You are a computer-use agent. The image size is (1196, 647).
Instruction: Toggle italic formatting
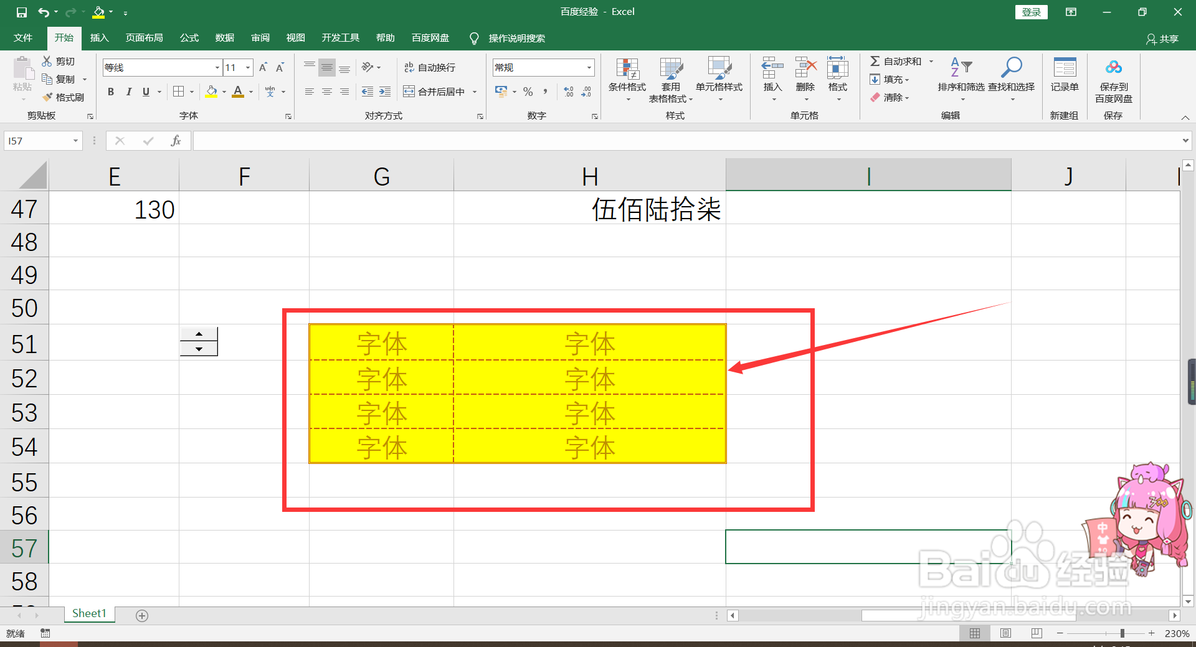click(129, 92)
